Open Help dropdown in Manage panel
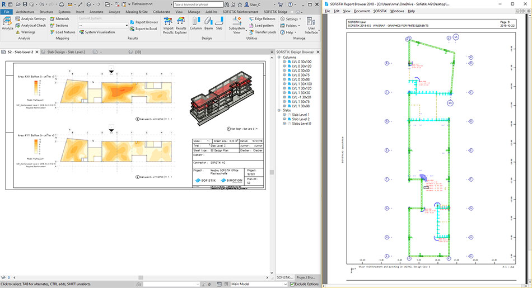 pos(288,32)
